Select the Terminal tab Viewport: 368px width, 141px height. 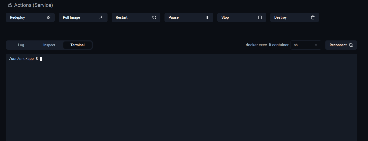click(x=78, y=45)
